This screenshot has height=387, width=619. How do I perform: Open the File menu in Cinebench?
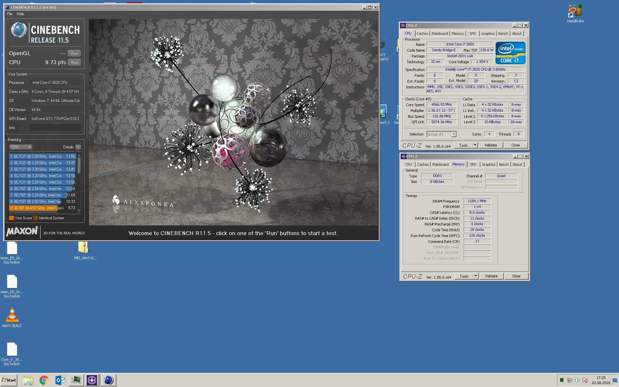tap(10, 14)
